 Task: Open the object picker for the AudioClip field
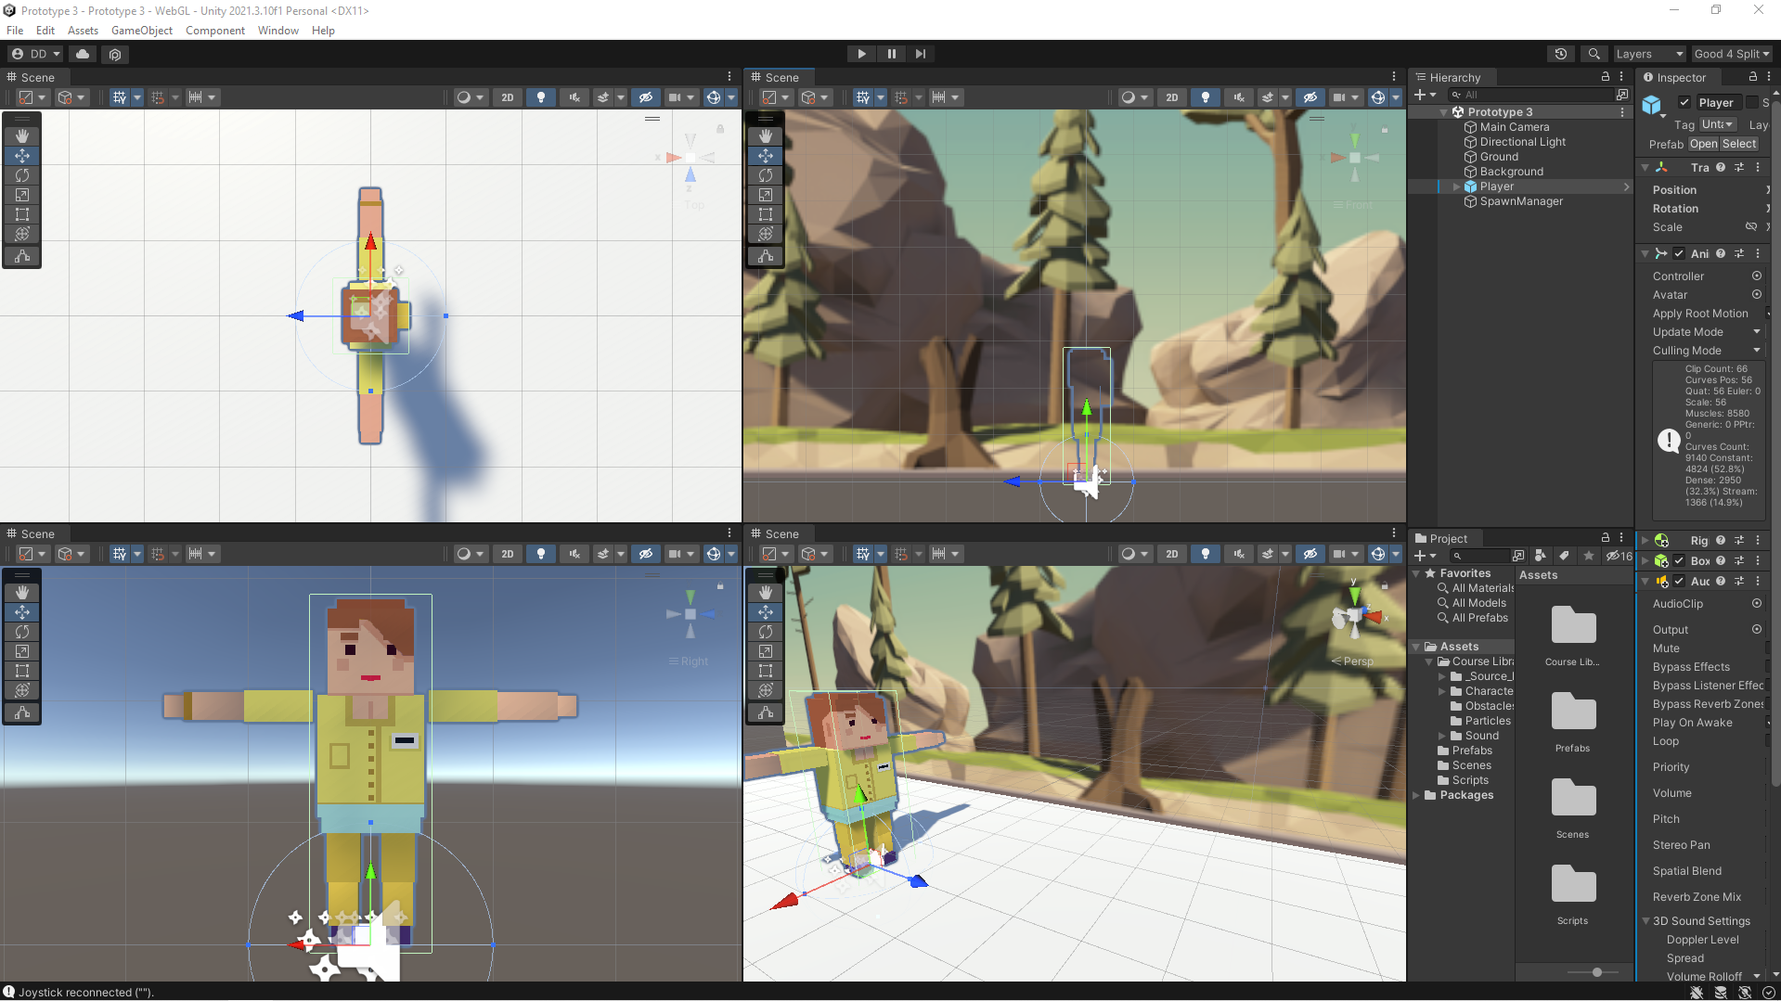pos(1757,603)
